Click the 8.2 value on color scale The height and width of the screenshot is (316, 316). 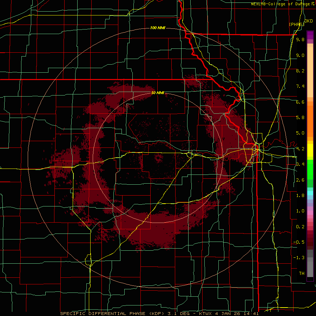(x=300, y=71)
